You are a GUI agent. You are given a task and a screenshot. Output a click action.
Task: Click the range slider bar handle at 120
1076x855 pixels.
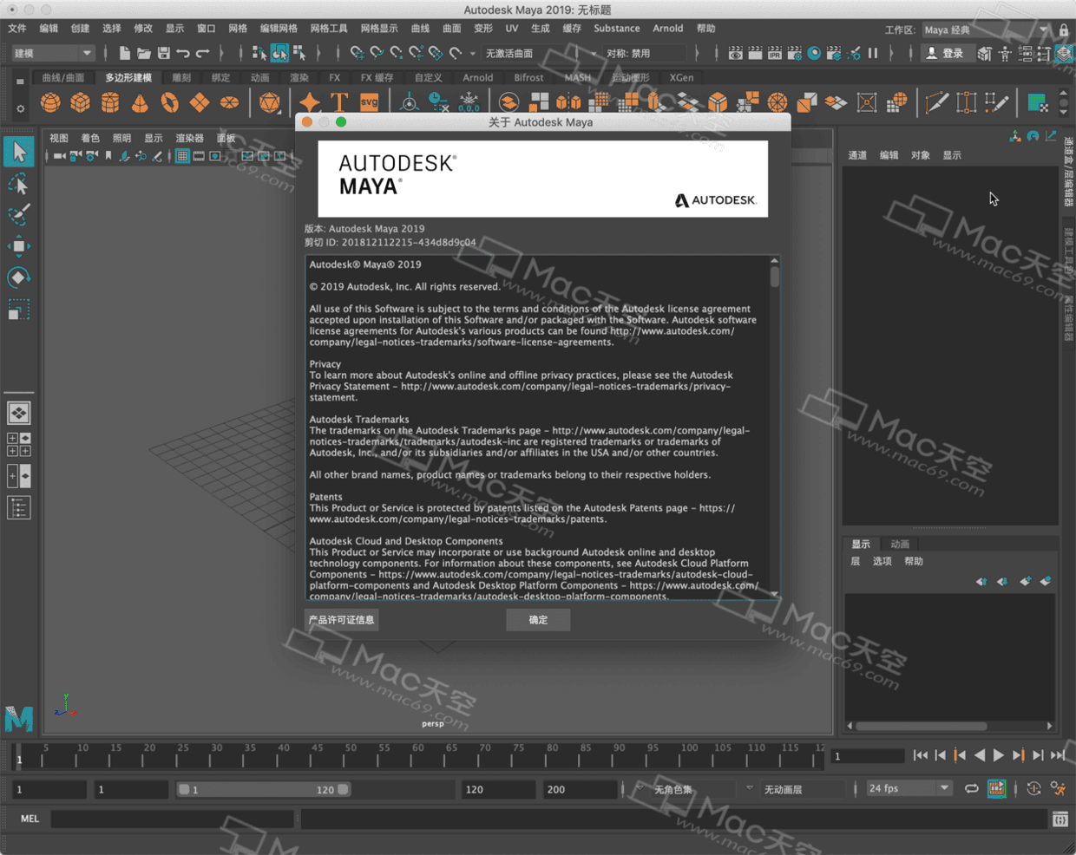[x=344, y=790]
